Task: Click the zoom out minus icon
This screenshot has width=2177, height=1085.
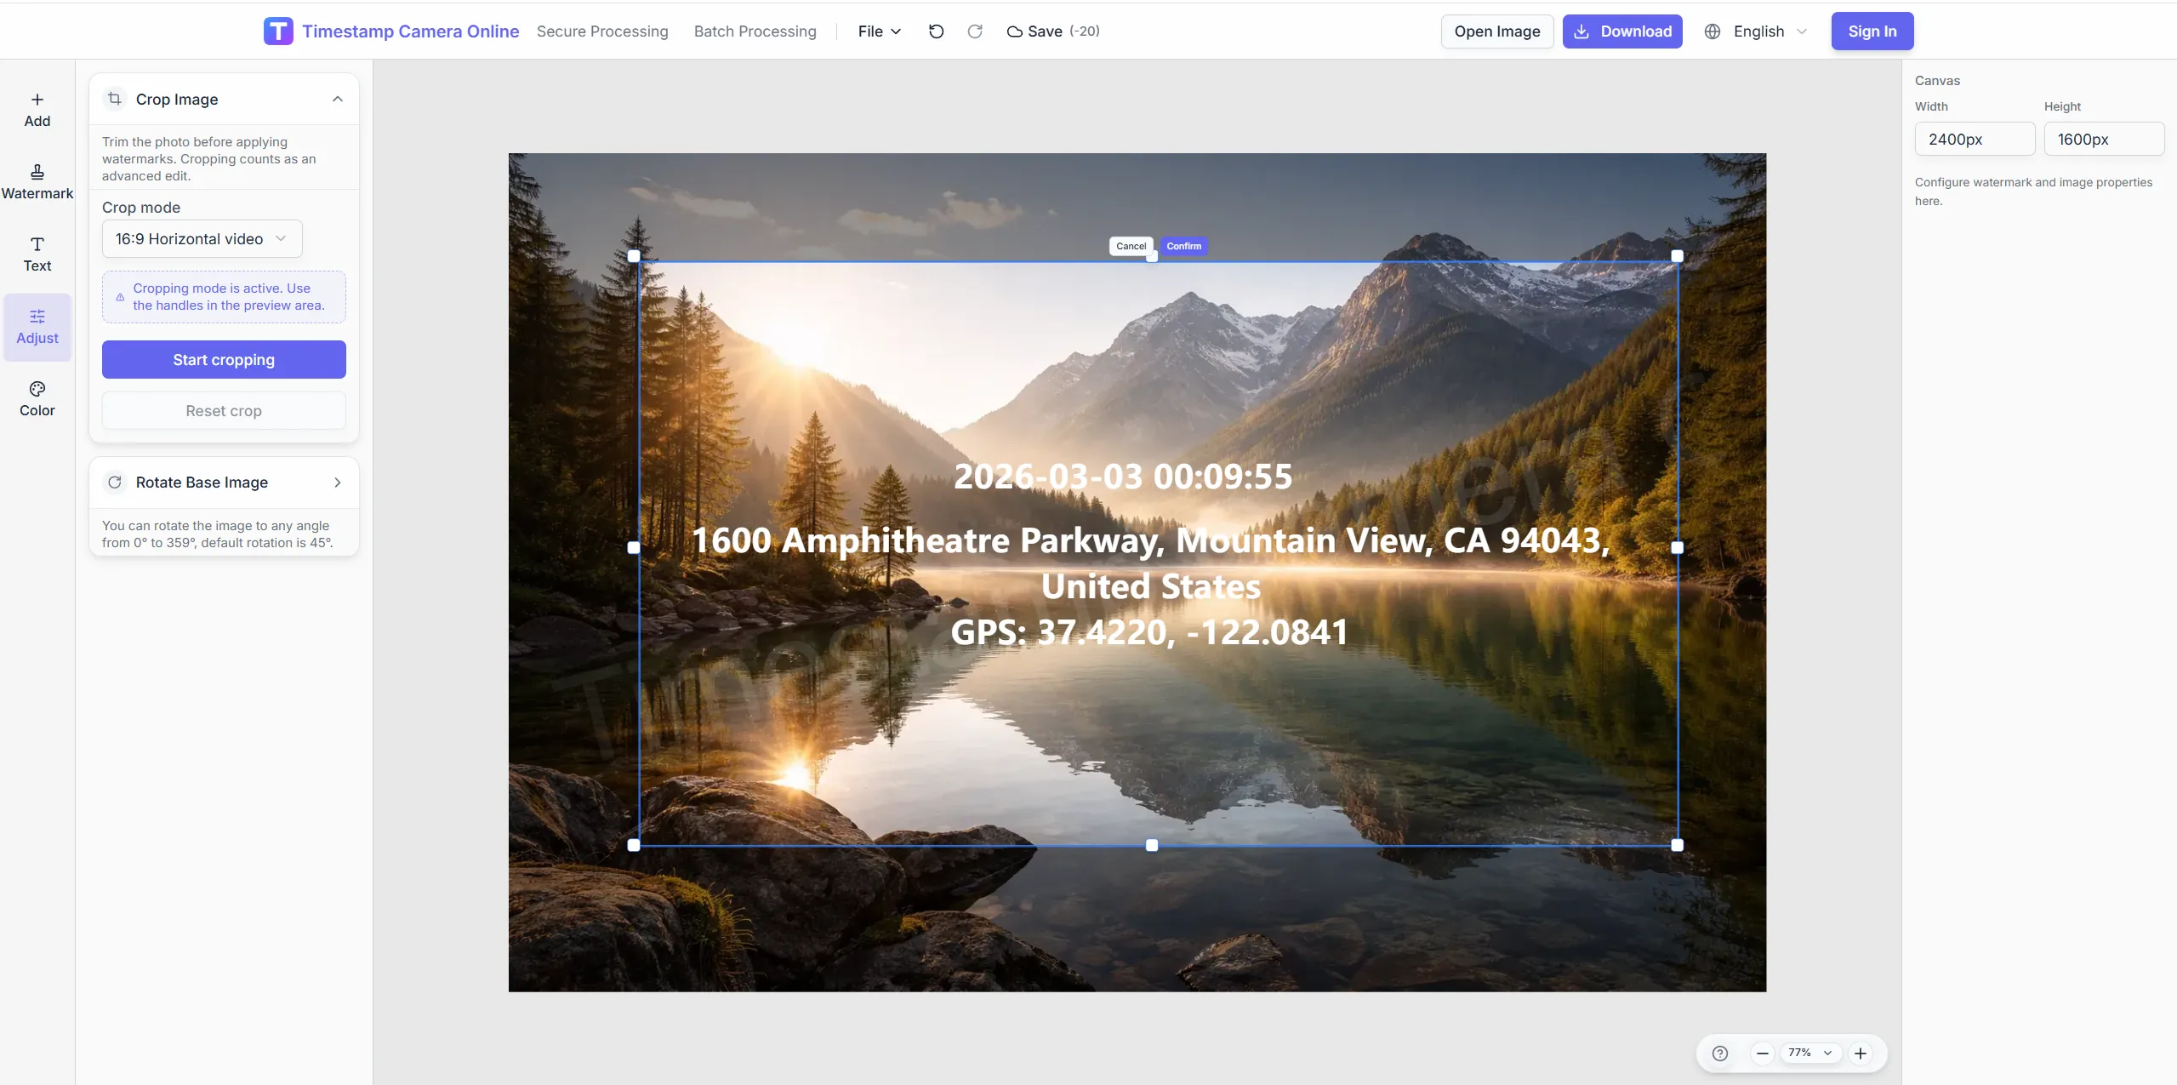Action: pyautogui.click(x=1763, y=1054)
